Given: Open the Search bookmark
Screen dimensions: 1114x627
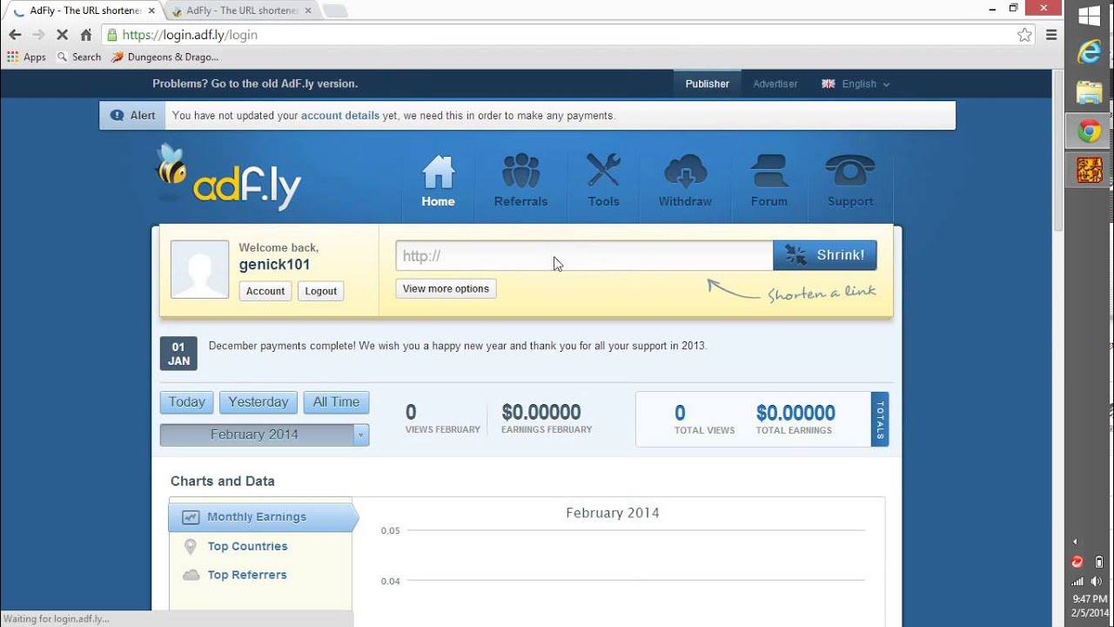Looking at the screenshot, I should [x=78, y=57].
